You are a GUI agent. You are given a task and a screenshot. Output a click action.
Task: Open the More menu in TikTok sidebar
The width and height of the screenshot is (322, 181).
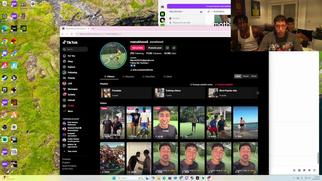coord(68,111)
